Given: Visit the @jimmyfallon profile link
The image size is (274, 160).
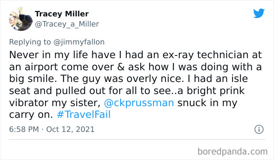Looking at the screenshot, I should (83, 42).
